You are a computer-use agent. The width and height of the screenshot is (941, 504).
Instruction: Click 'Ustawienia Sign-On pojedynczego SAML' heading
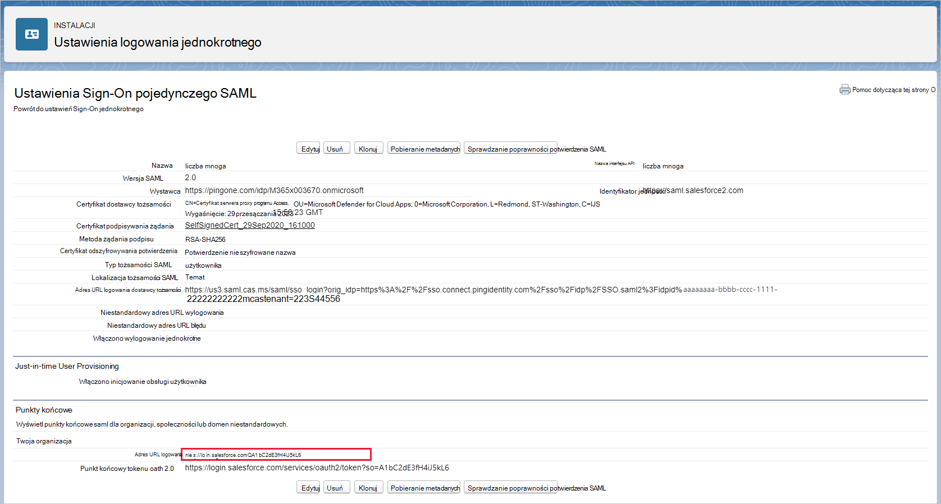tap(135, 93)
